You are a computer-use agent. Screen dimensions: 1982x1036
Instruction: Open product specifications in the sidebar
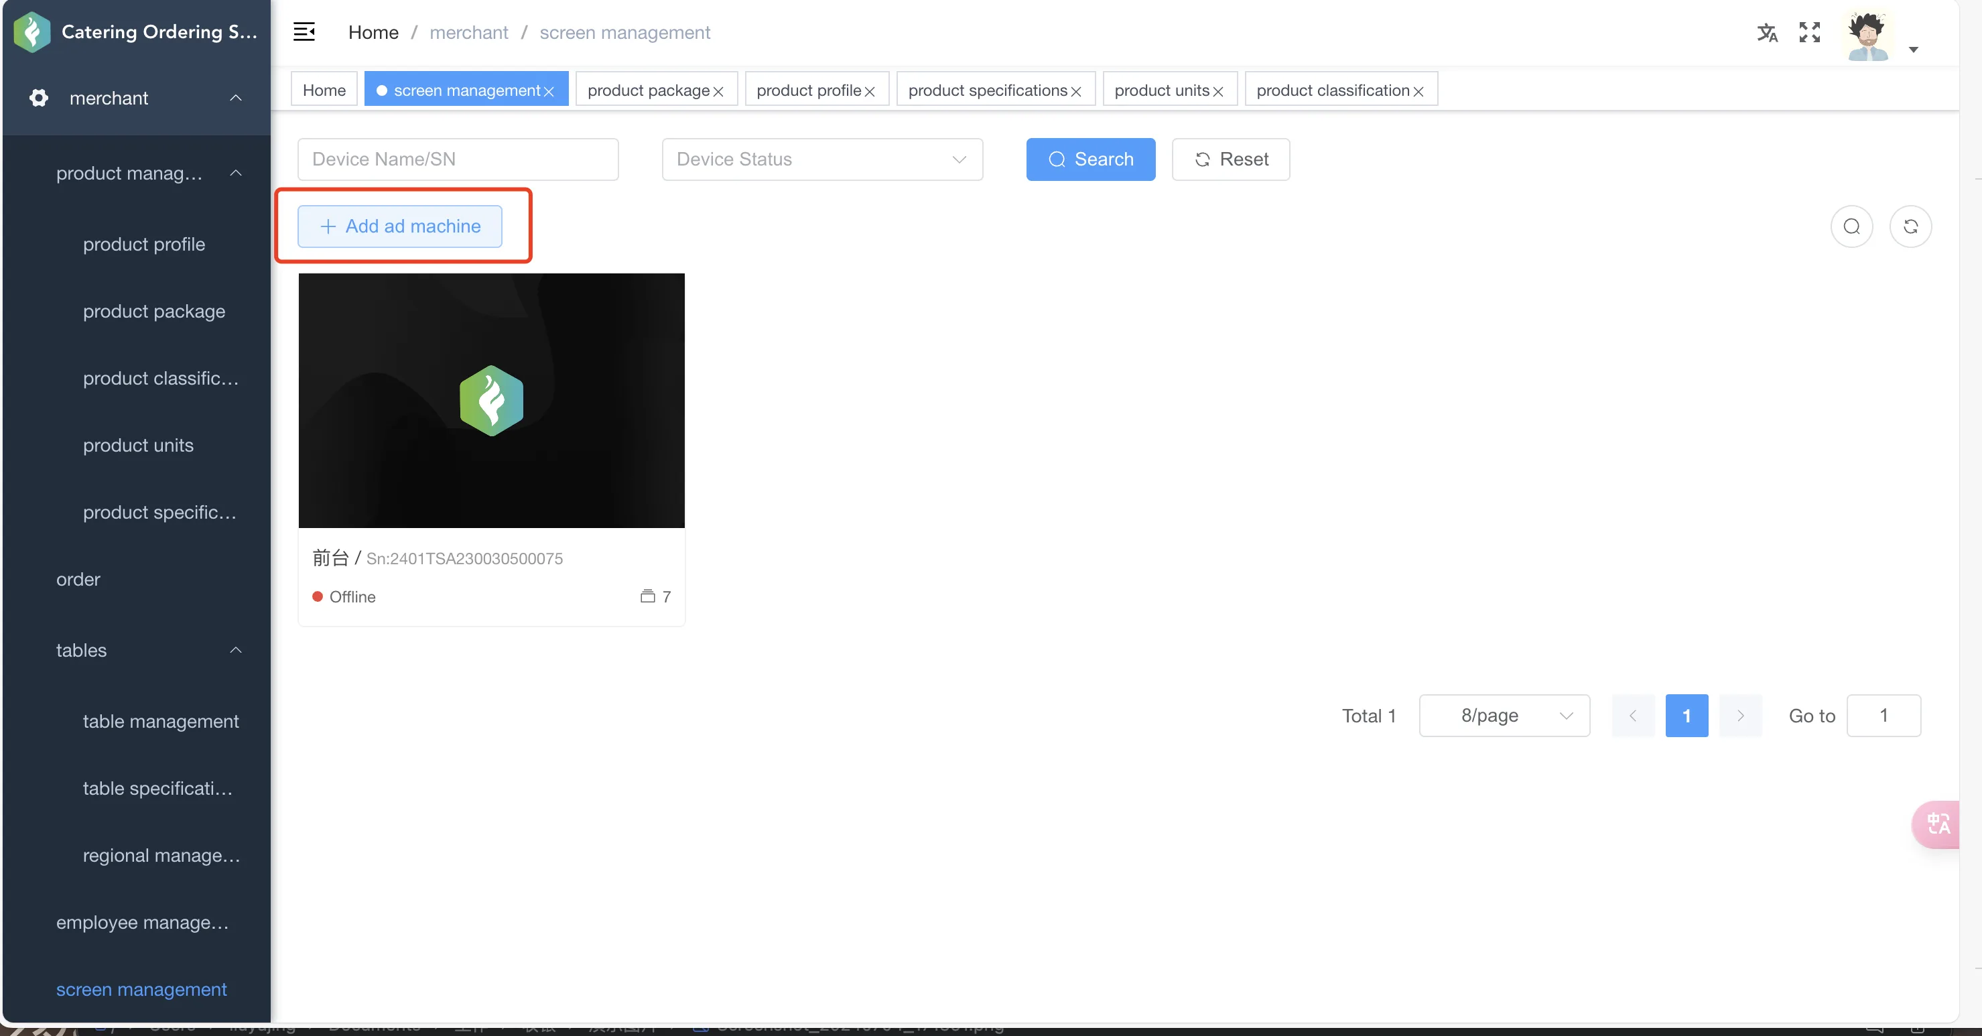(x=160, y=512)
